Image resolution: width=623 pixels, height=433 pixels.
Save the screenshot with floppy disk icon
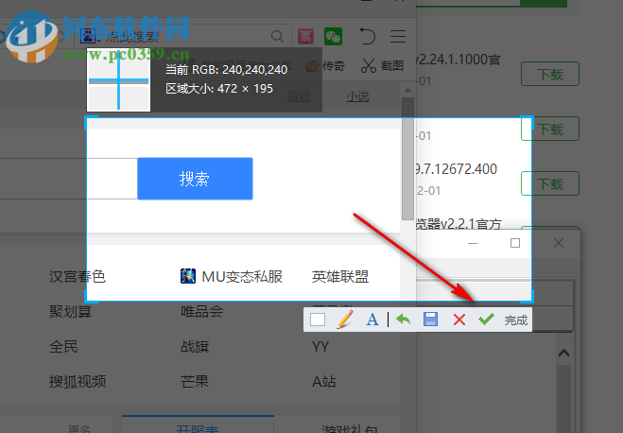click(x=431, y=320)
